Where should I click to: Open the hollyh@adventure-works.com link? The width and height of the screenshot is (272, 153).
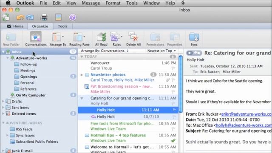pos(244,125)
